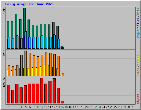Click day 28 on the x-axis
This screenshot has height=110, width=141.
(120, 107)
